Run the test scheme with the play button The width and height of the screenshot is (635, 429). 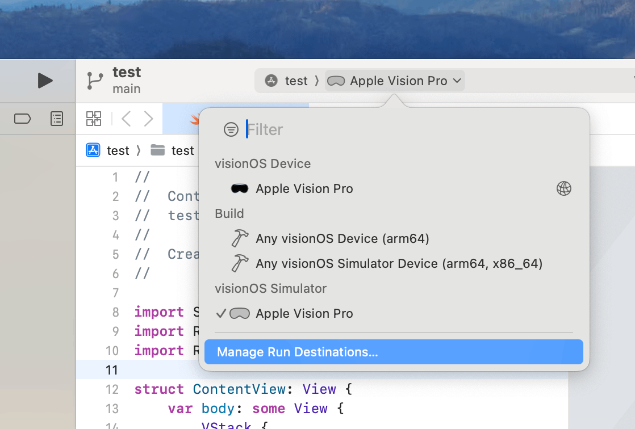coord(44,80)
